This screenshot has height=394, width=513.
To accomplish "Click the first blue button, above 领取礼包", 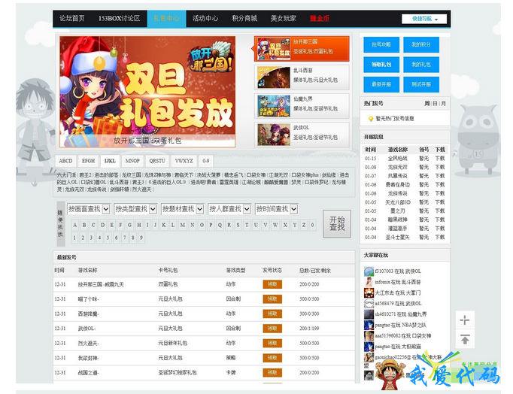I will tap(381, 44).
